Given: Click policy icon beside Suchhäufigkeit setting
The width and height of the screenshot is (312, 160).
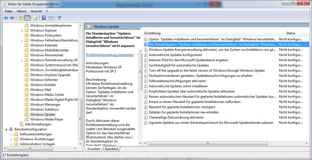Looking at the screenshot, I should point(146,65).
